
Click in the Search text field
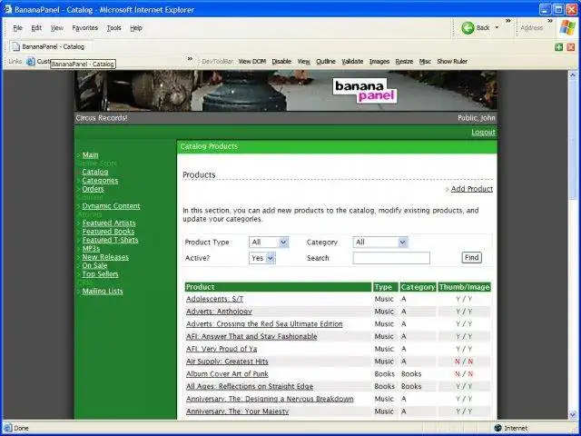(x=391, y=258)
